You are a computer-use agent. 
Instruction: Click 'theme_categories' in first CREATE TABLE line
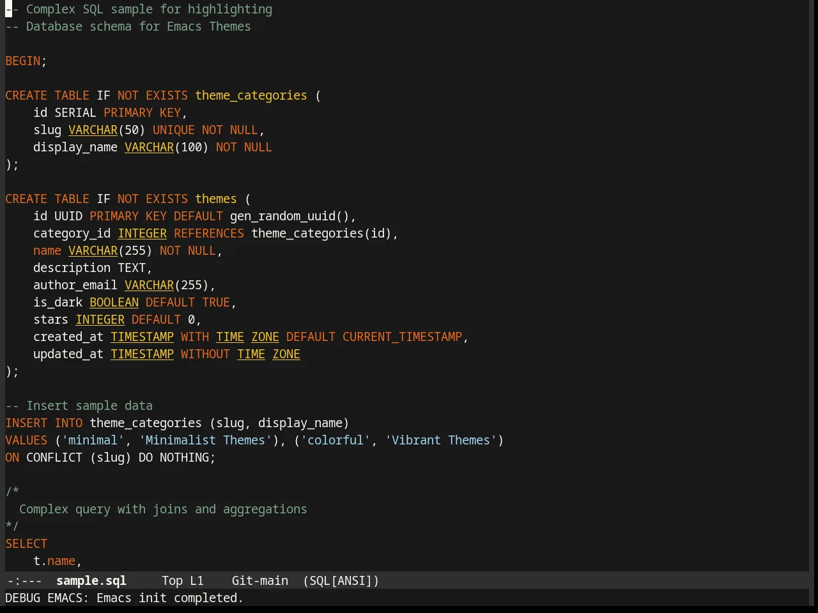click(x=251, y=95)
